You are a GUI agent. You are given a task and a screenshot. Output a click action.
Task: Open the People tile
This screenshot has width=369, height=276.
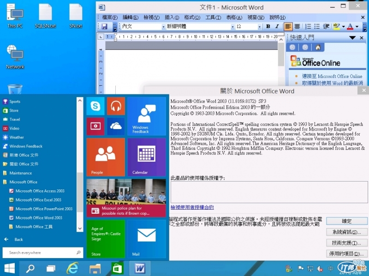(x=106, y=157)
